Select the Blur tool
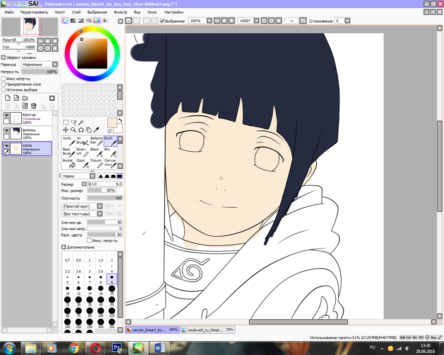The width and height of the screenshot is (444, 355). 111,152
